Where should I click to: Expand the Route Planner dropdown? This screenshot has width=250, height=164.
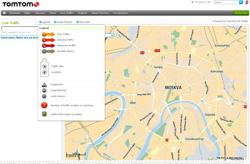click(x=63, y=22)
